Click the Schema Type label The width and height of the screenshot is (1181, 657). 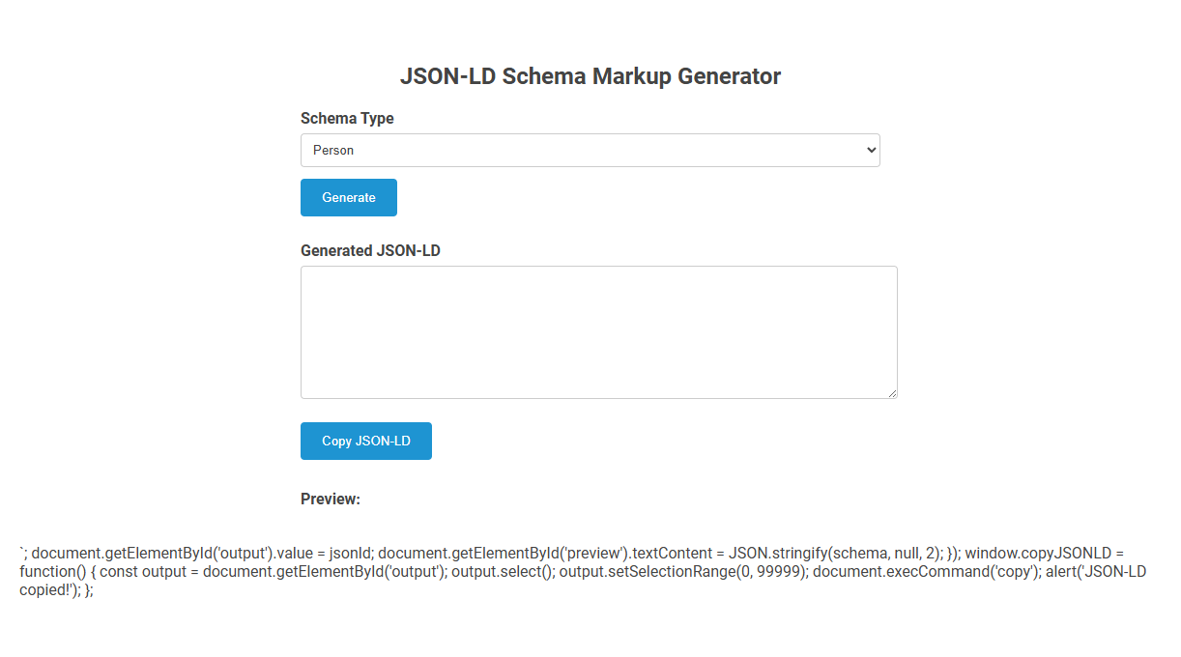pyautogui.click(x=347, y=118)
